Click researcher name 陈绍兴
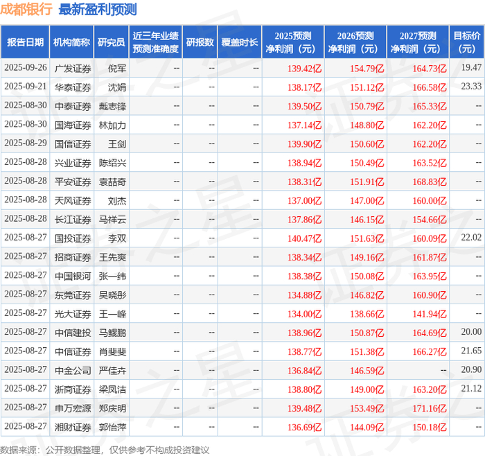The height and width of the screenshot is (456, 485). tap(112, 163)
